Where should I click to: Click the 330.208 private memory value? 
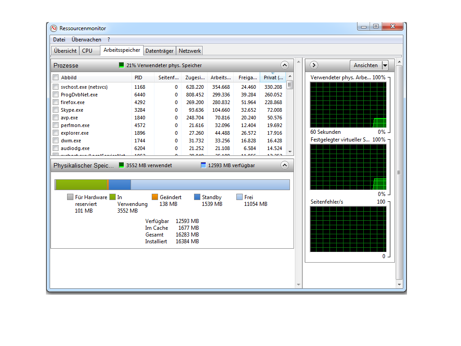[x=273, y=87]
